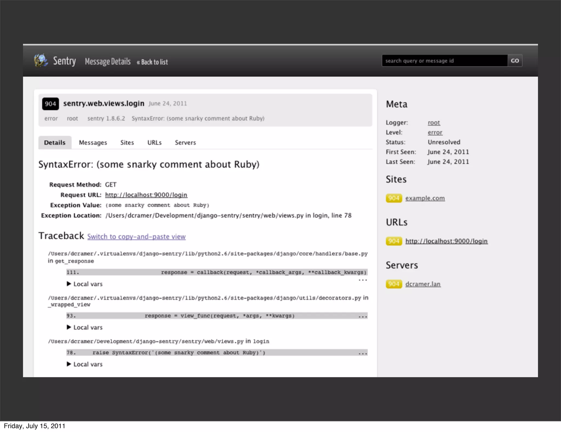Screen dimensions: 561x432
Task: Focus the search query or message id field
Action: 444,61
